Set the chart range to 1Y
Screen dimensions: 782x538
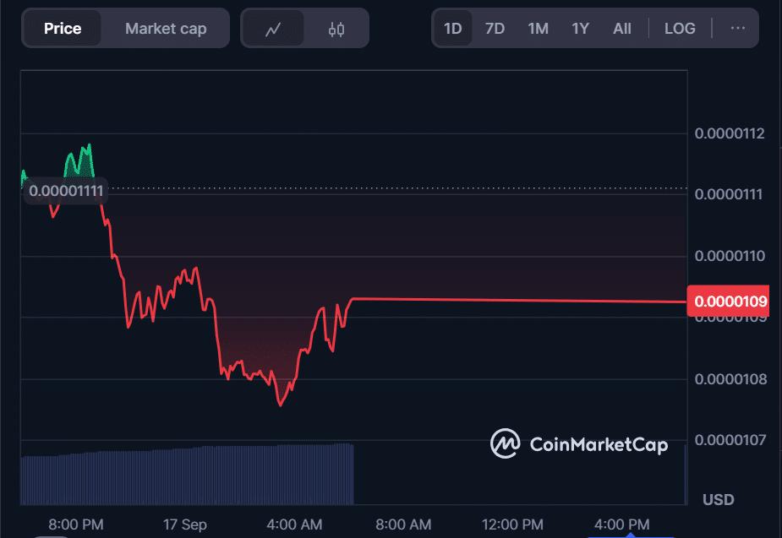point(580,29)
